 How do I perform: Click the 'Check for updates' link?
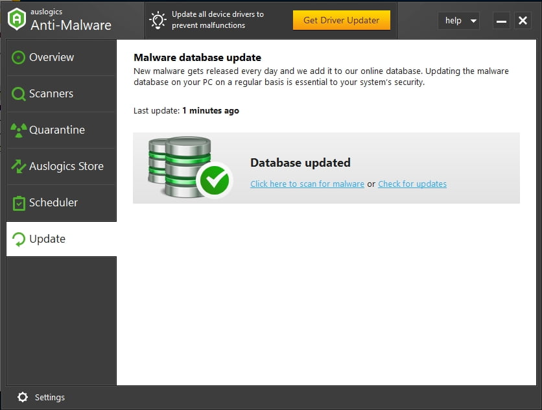(x=412, y=184)
